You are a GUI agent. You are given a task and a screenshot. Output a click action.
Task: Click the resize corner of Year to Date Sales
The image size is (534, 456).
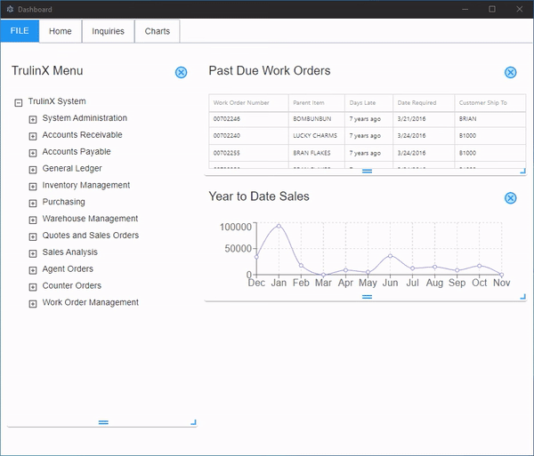pyautogui.click(x=522, y=297)
